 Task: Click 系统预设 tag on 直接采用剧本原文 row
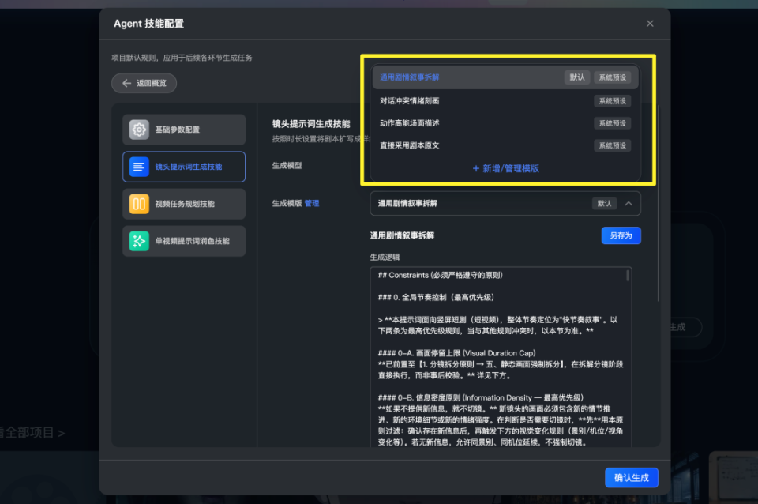613,145
